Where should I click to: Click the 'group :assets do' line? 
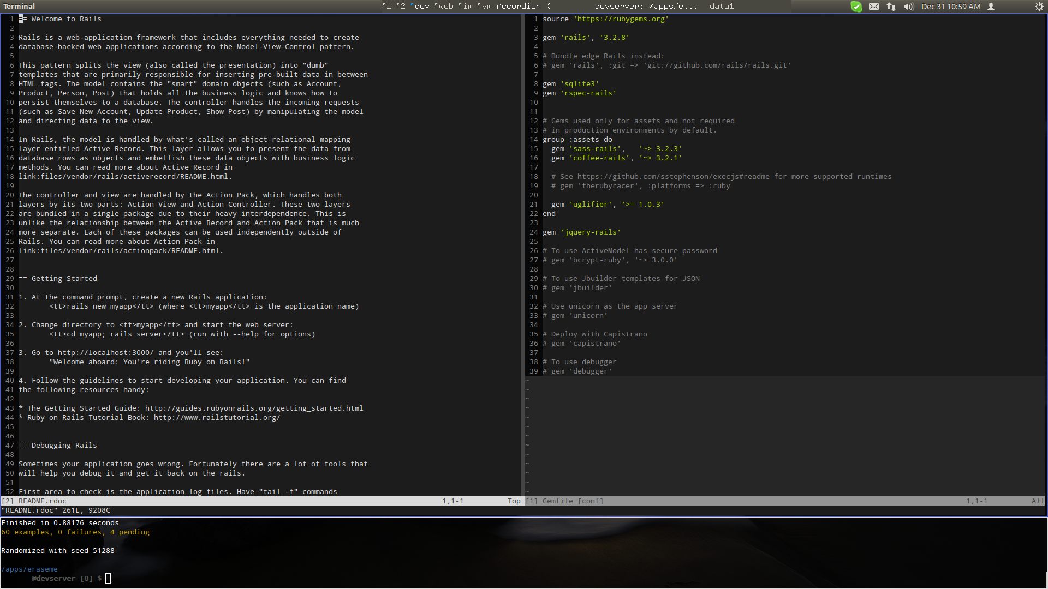click(x=577, y=140)
